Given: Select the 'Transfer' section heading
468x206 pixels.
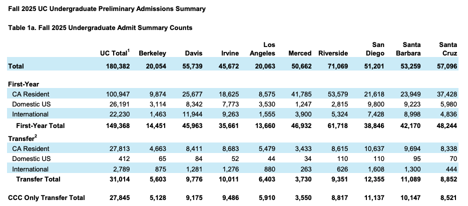Looking at the screenshot, I should point(23,138).
